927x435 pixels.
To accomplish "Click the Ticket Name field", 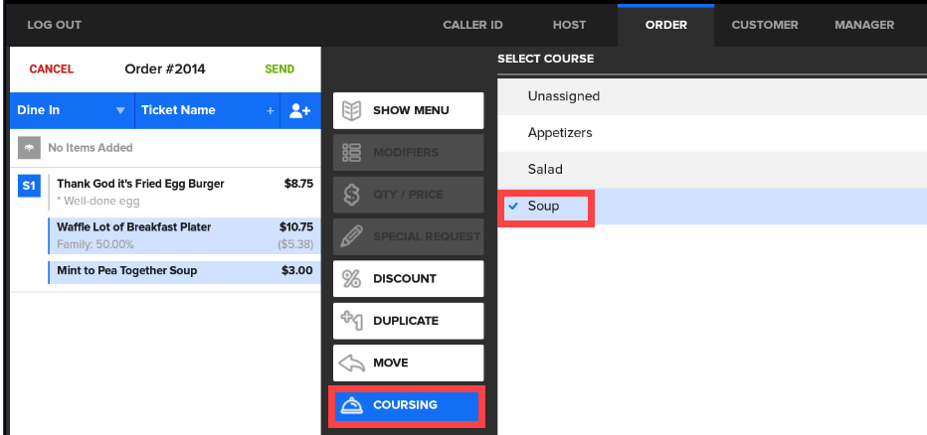I will 194,111.
